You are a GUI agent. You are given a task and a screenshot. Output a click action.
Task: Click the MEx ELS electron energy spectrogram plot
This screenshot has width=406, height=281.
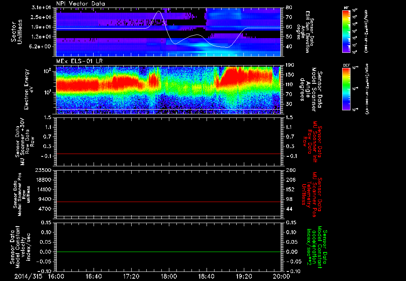pyautogui.click(x=168, y=90)
